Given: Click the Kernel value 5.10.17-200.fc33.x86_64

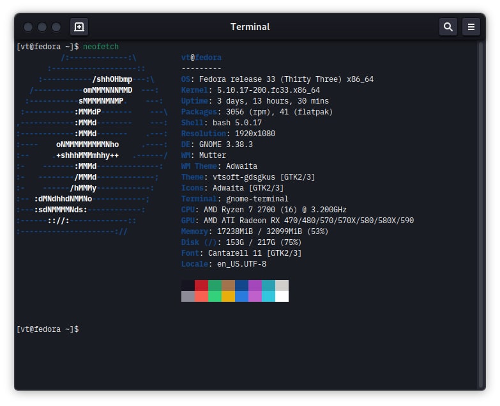Looking at the screenshot, I should pos(268,90).
